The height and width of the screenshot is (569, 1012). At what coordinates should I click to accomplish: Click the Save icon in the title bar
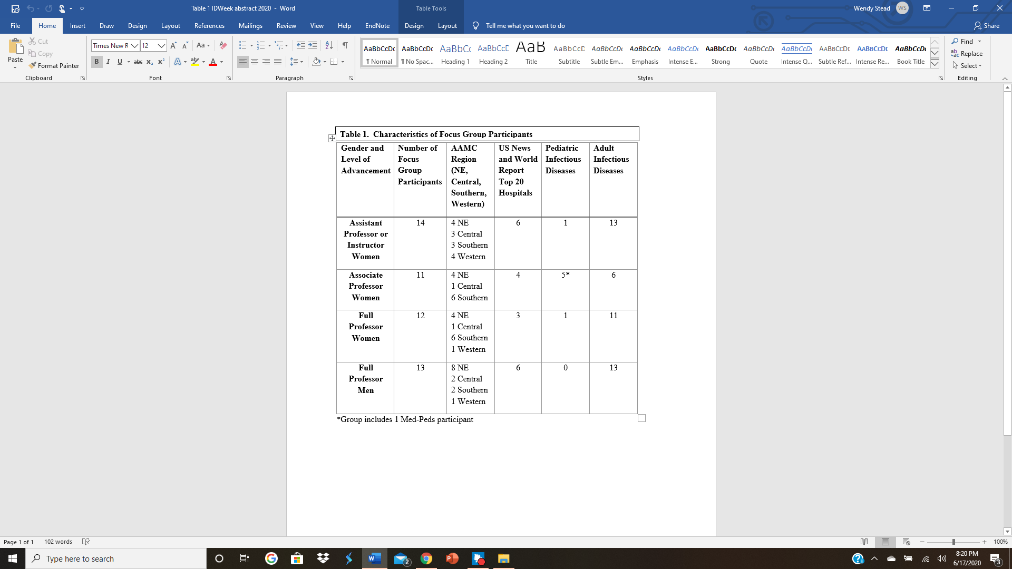pos(15,8)
